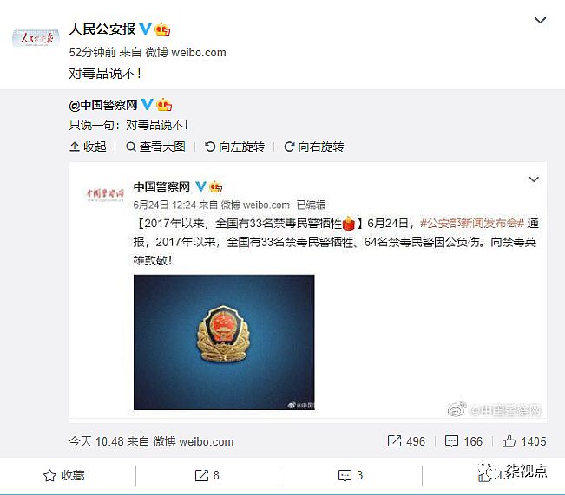Open the @中国警察网 mention link

(x=103, y=105)
